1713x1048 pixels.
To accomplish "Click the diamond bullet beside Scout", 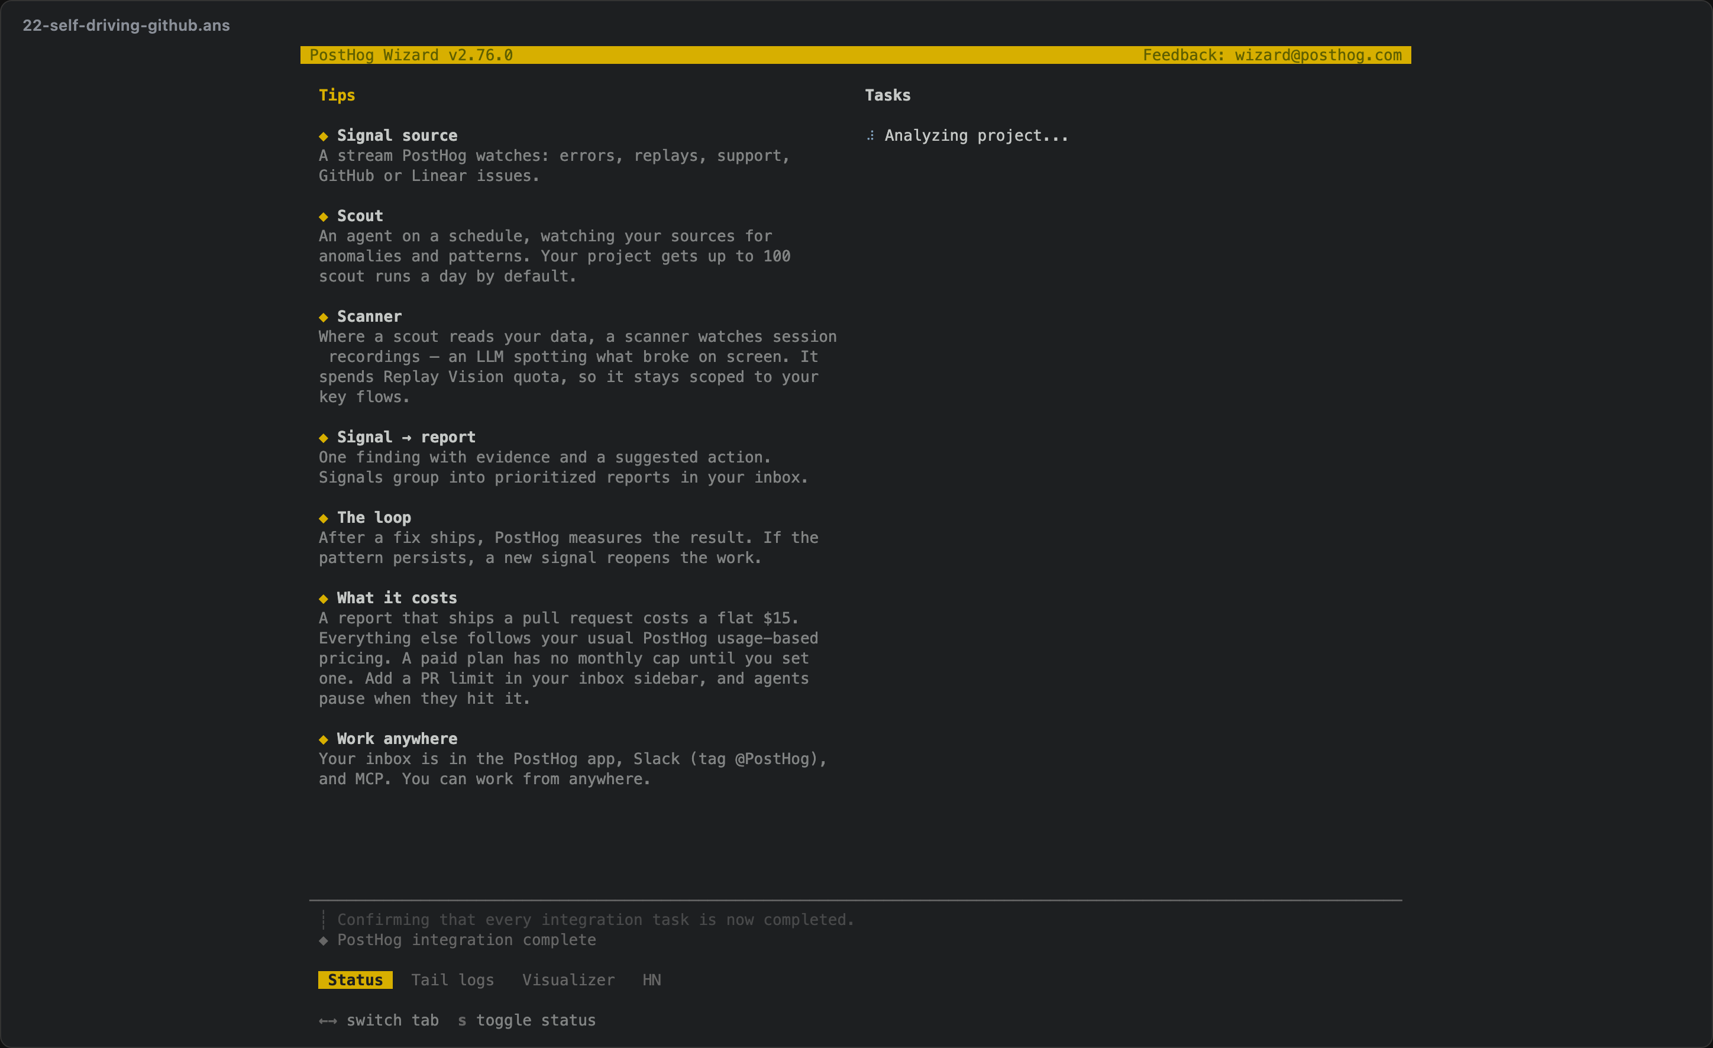I will click(x=324, y=217).
